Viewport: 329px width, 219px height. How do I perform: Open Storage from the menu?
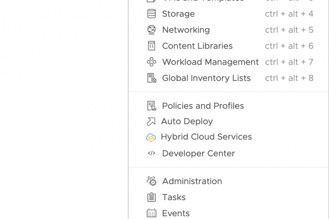pyautogui.click(x=178, y=14)
